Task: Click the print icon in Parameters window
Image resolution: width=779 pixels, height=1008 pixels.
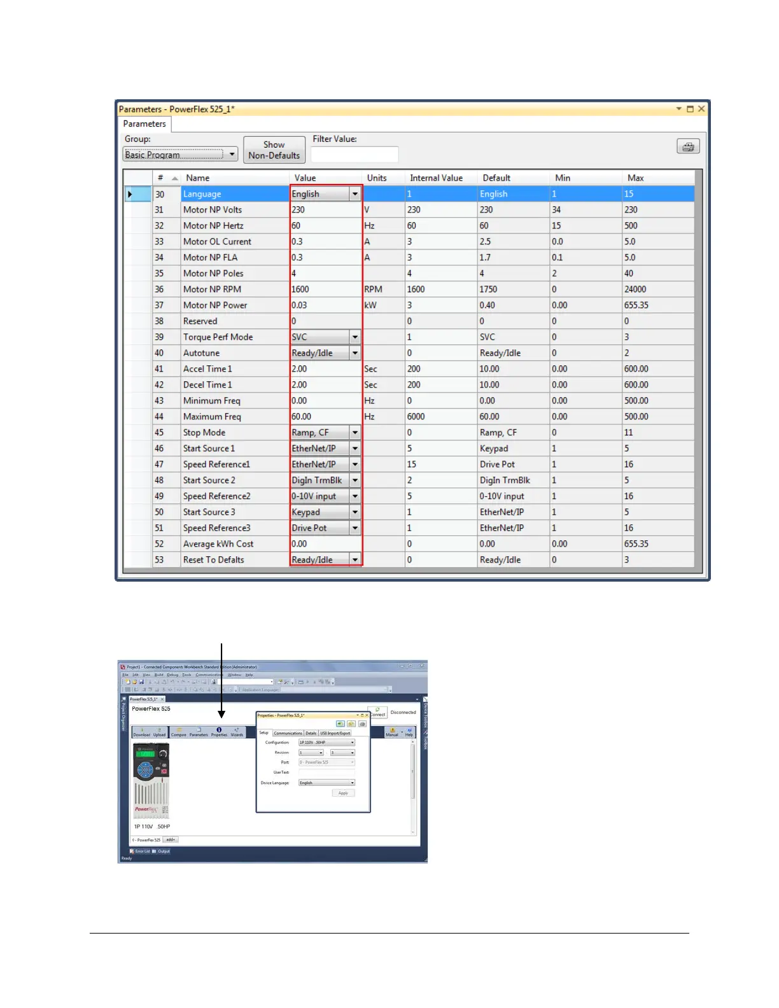Action: coord(688,147)
